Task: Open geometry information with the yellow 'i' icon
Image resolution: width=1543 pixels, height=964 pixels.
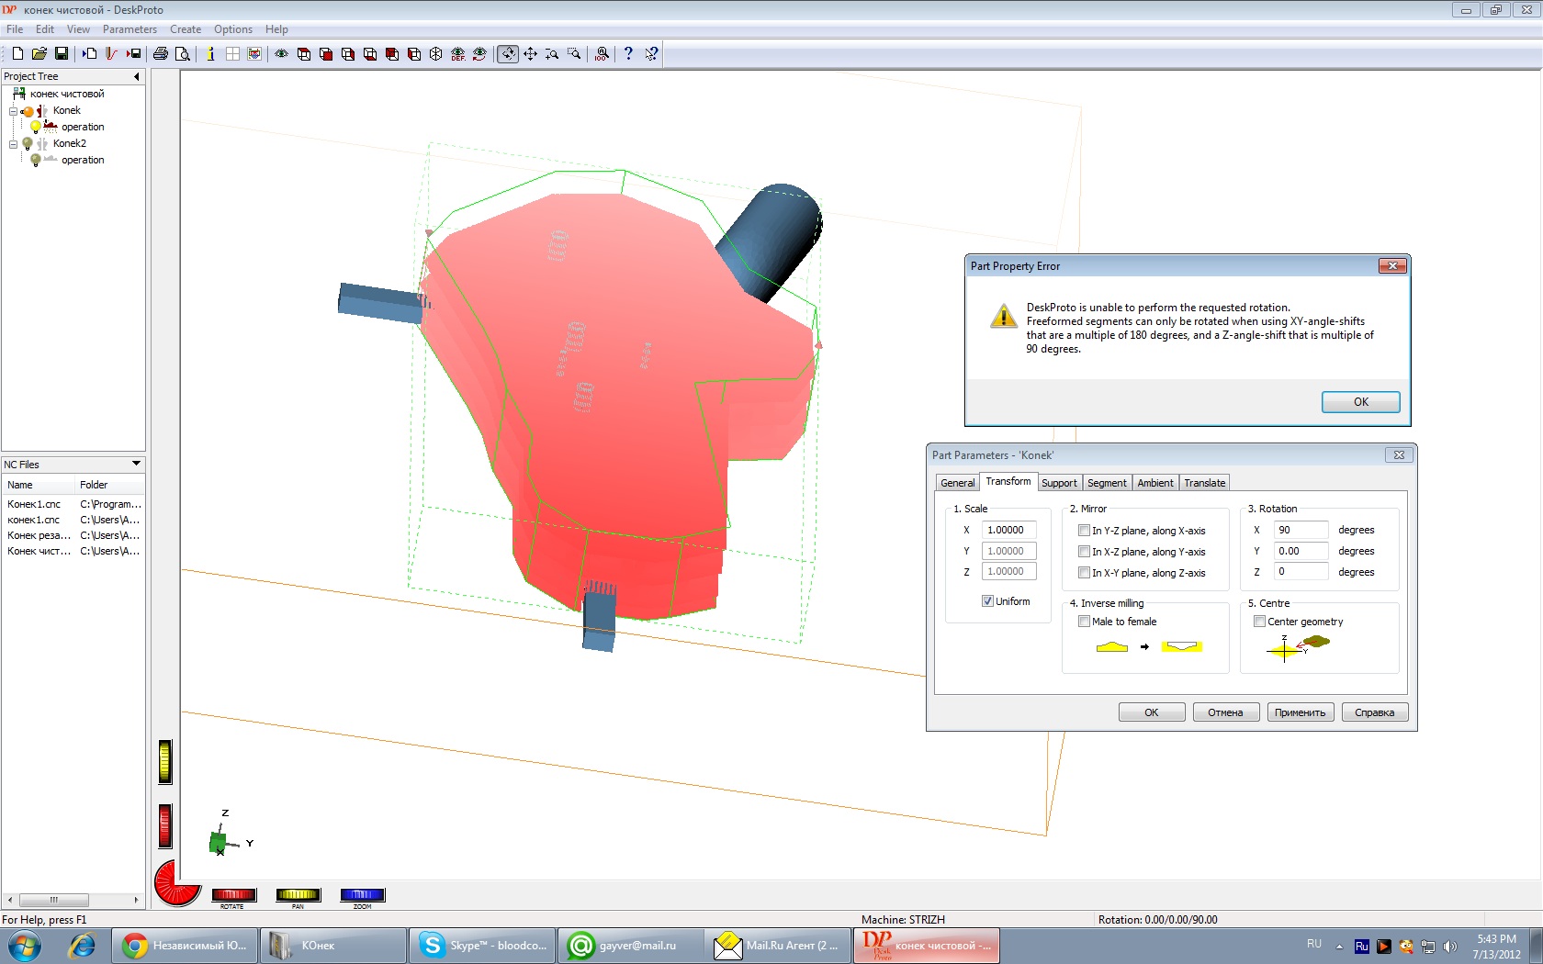Action: point(210,54)
